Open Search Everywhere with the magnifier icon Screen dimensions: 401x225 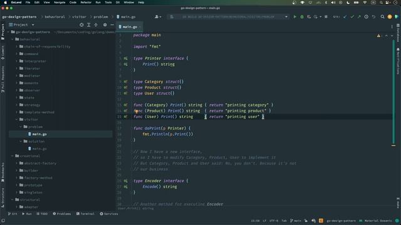(x=382, y=17)
